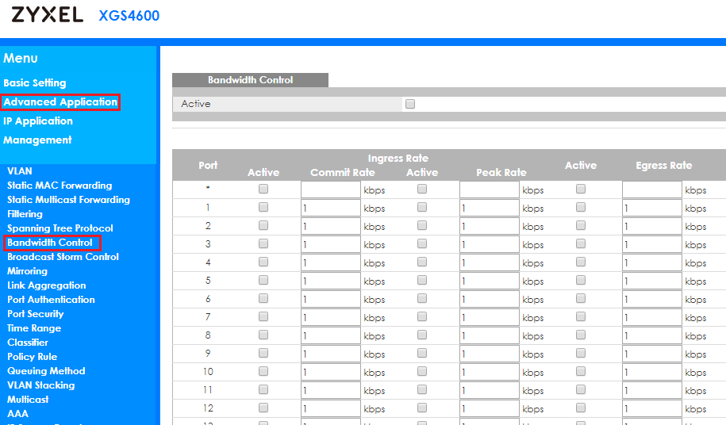Click the wildcard row Commit Rate field
726x425 pixels.
(x=330, y=190)
